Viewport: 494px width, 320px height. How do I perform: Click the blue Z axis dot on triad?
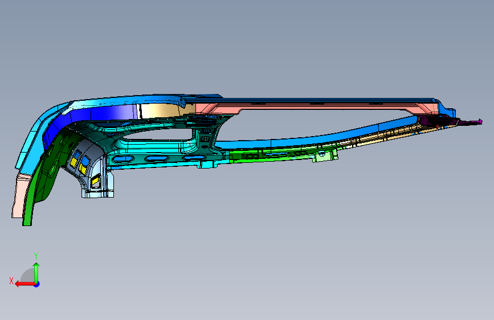pos(37,284)
